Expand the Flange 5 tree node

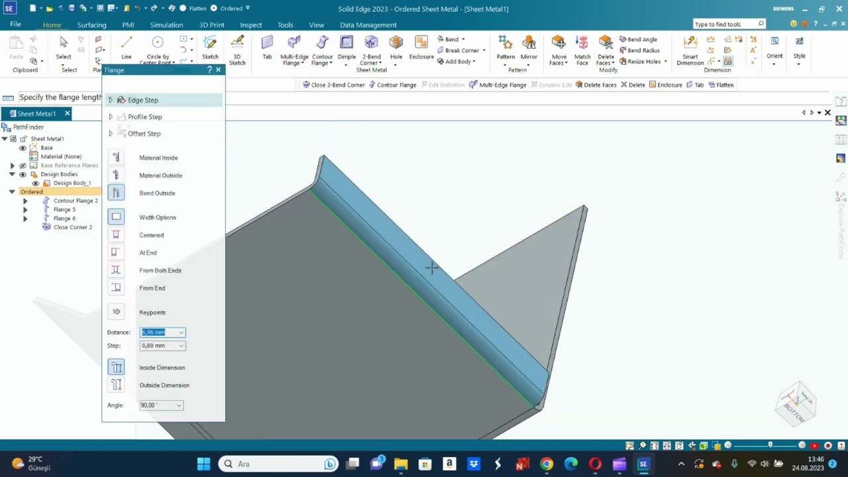point(25,209)
